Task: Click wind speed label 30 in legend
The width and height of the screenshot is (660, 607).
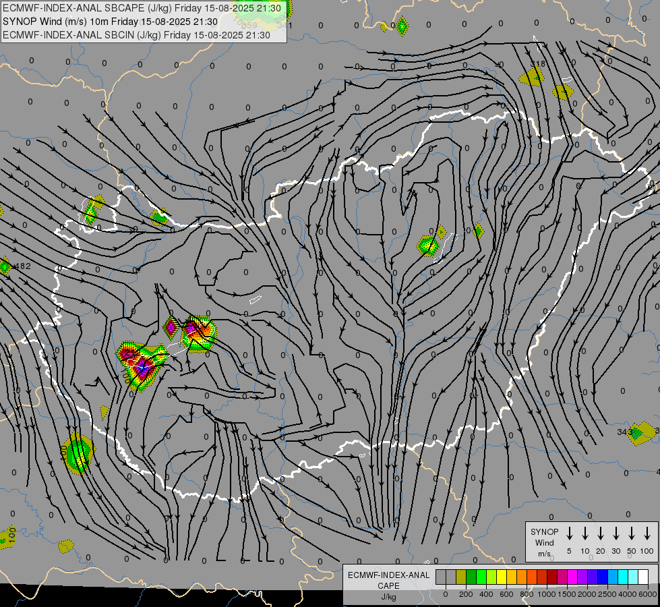Action: point(616,551)
